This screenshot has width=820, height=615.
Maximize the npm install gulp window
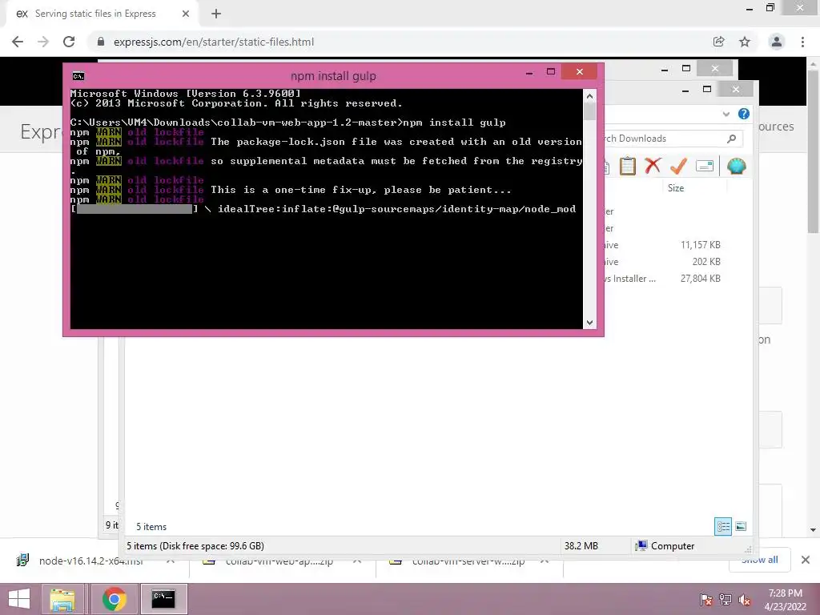[551, 71]
